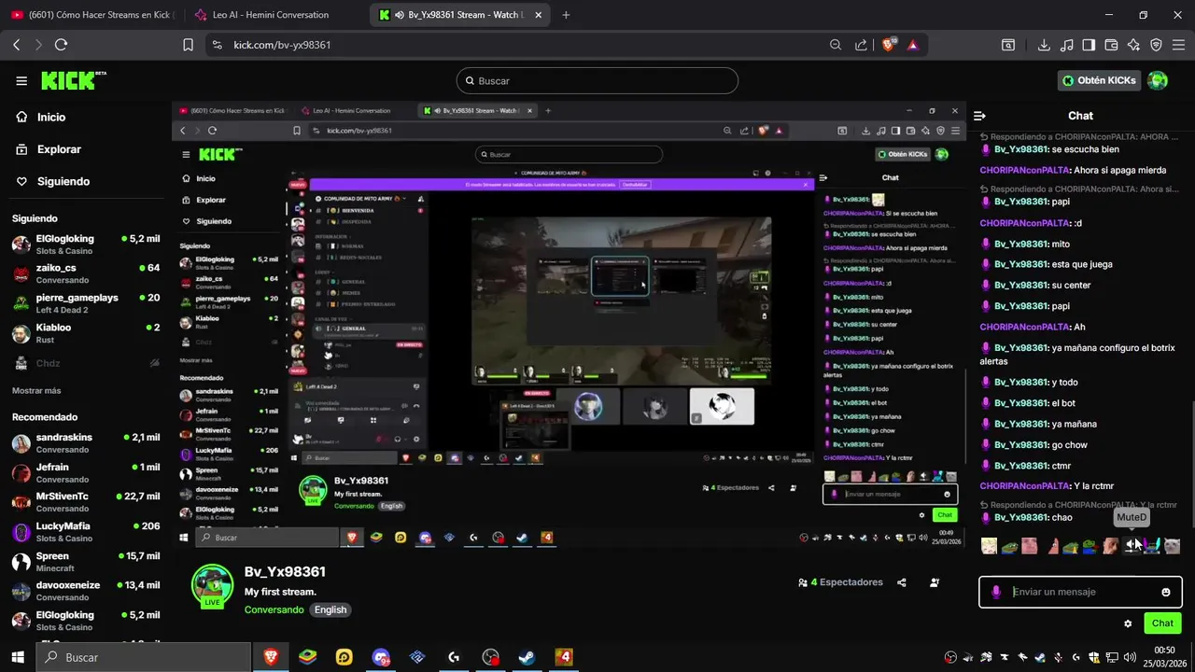
Task: Open a new browser tab
Action: coord(566,15)
